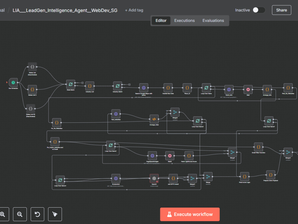The width and height of the screenshot is (298, 224).
Task: Select the Industry Batch loop node
Action: [117, 86]
